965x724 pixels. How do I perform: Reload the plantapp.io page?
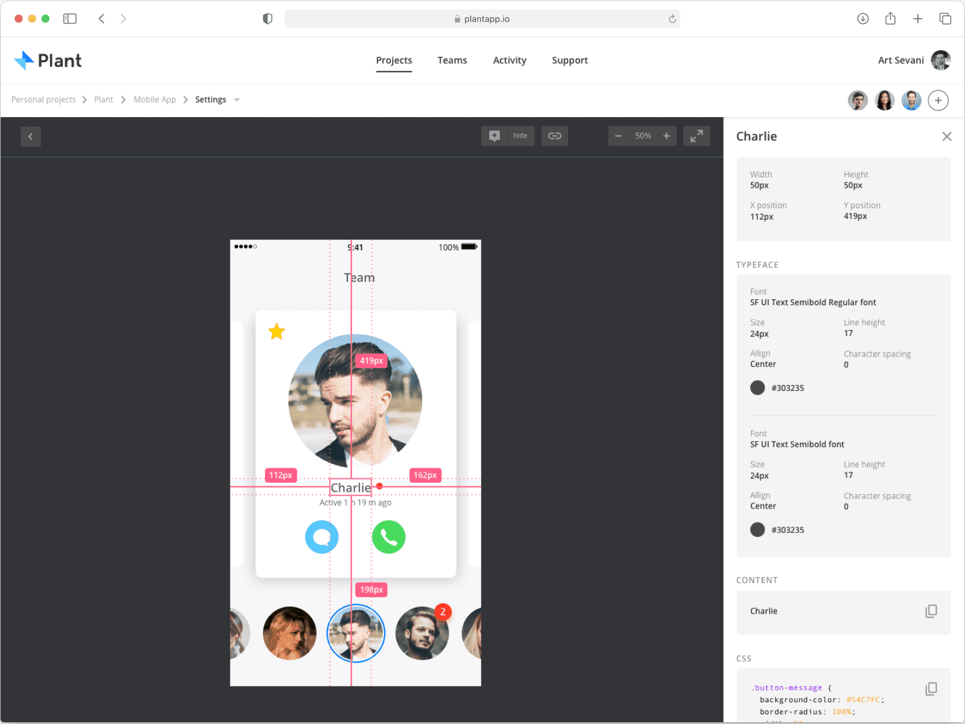tap(672, 19)
